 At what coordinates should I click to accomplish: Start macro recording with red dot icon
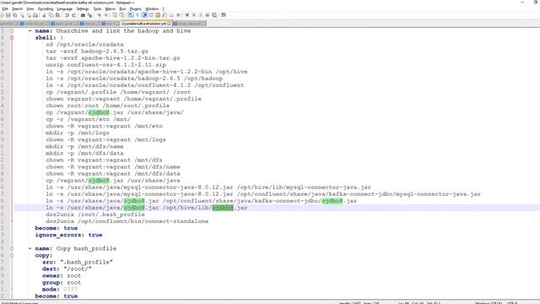187,15
